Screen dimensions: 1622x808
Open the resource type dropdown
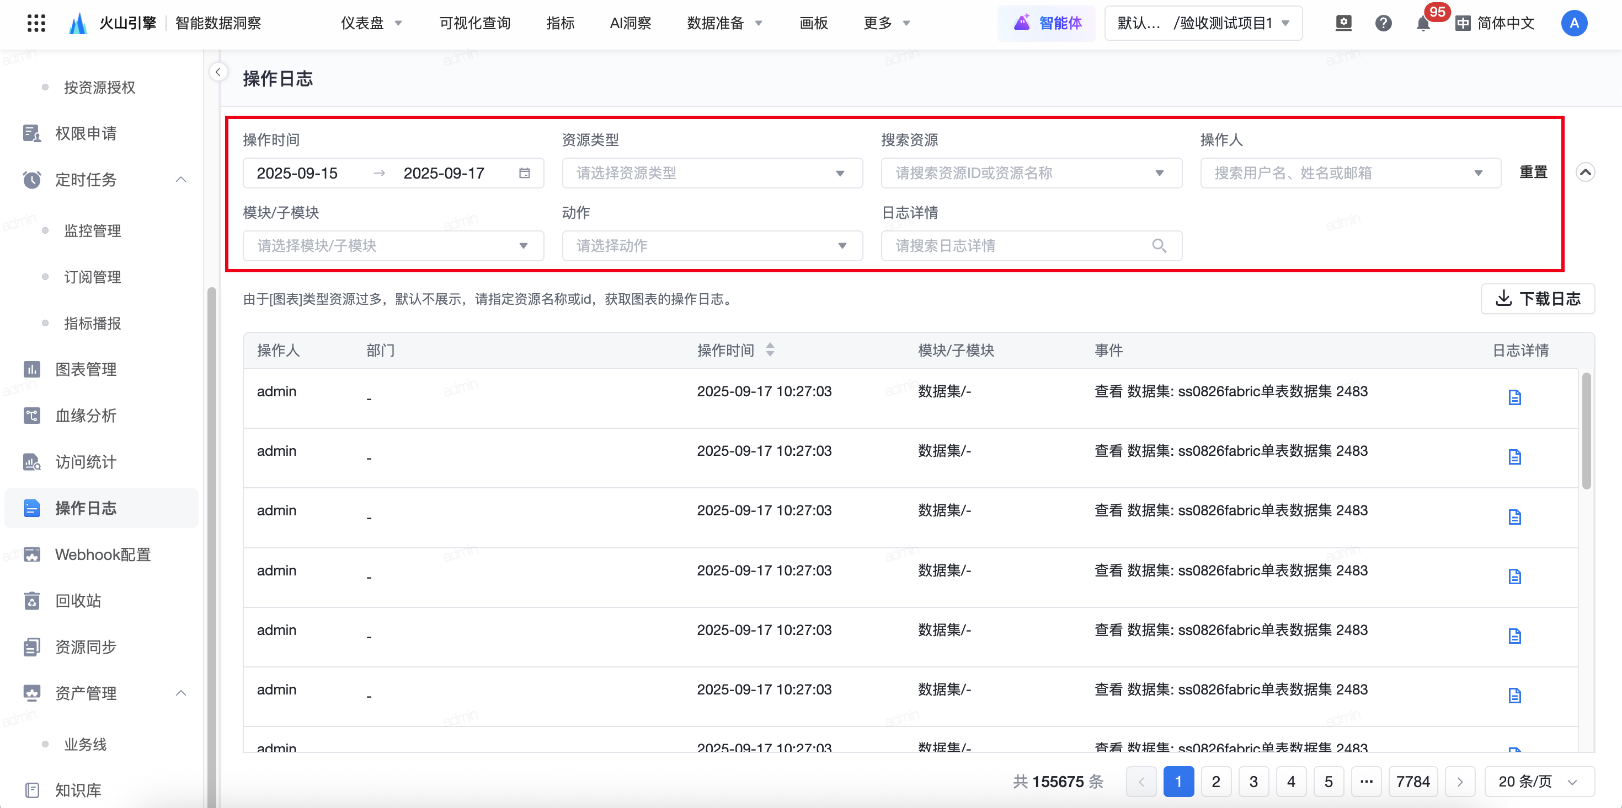(712, 173)
